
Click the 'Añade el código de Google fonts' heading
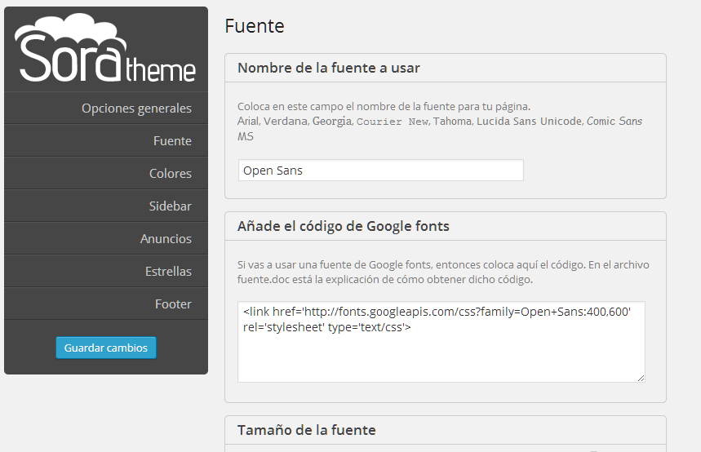[344, 226]
